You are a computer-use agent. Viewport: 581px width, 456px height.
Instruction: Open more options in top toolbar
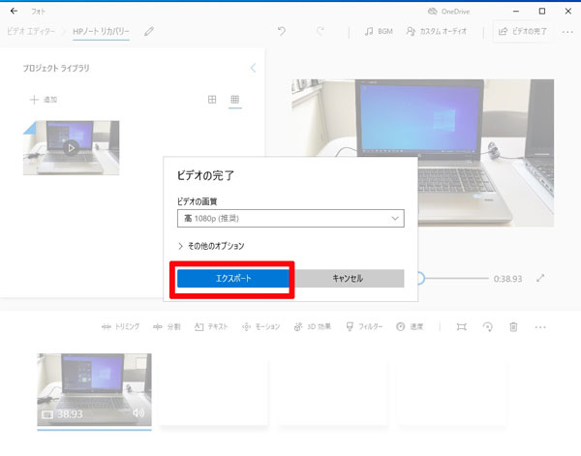567,32
